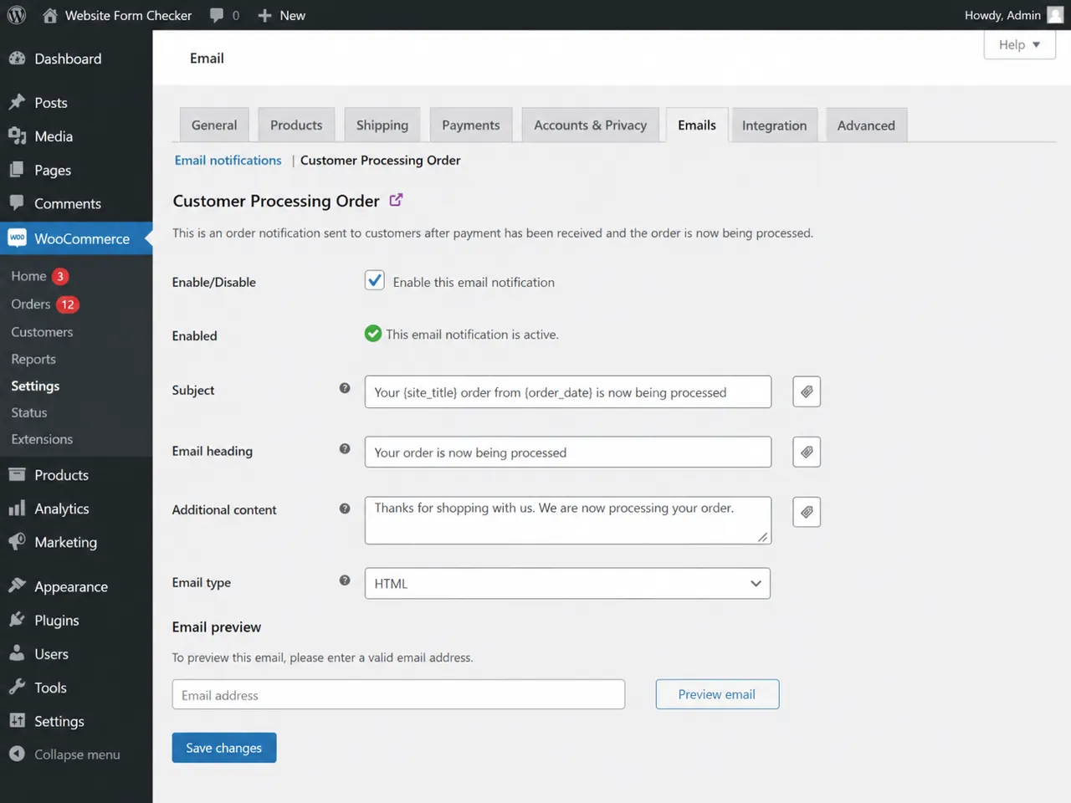
Task: Click the preview Email address field
Action: click(398, 694)
